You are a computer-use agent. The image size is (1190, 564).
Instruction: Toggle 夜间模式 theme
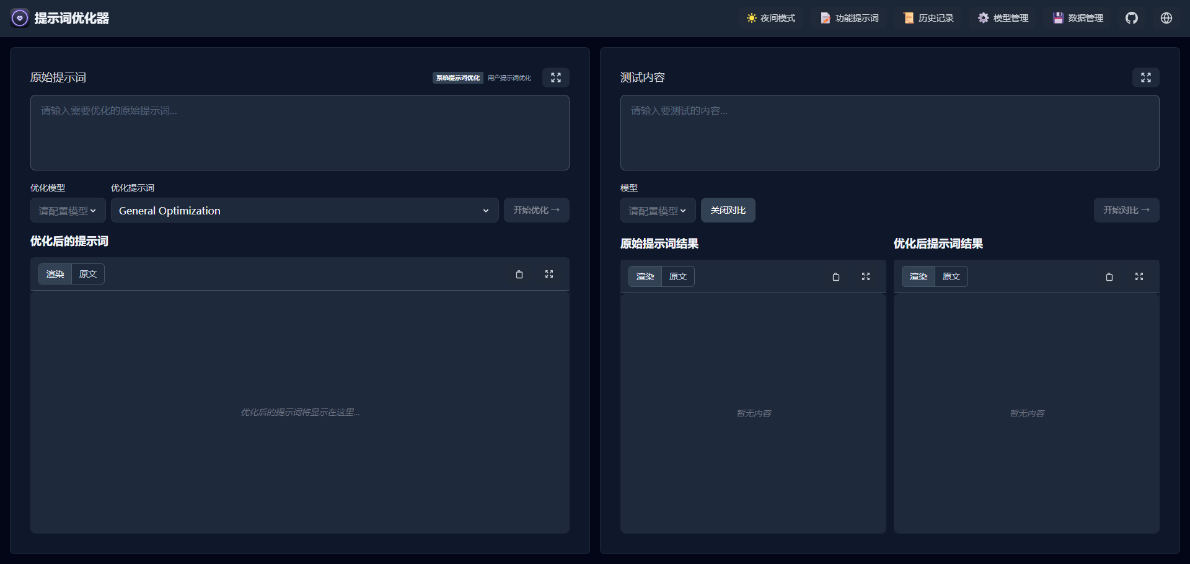click(x=771, y=18)
